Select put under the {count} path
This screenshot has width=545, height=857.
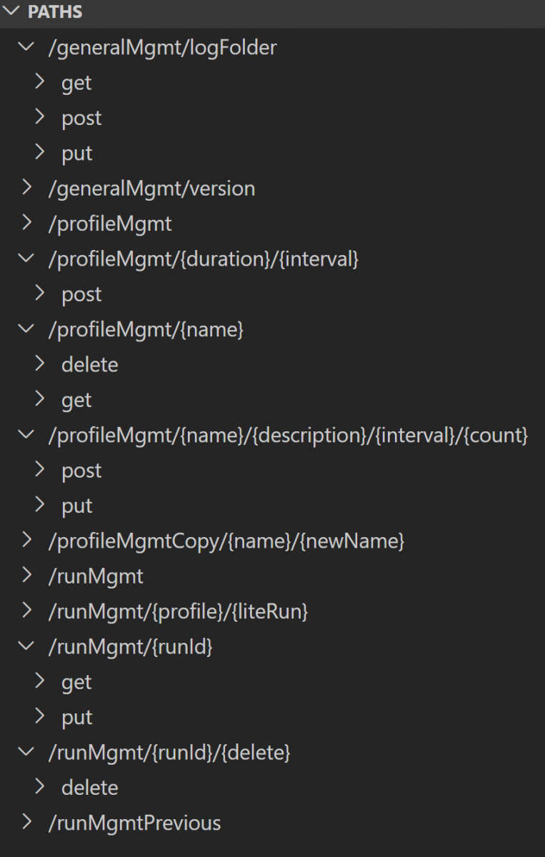(x=76, y=506)
